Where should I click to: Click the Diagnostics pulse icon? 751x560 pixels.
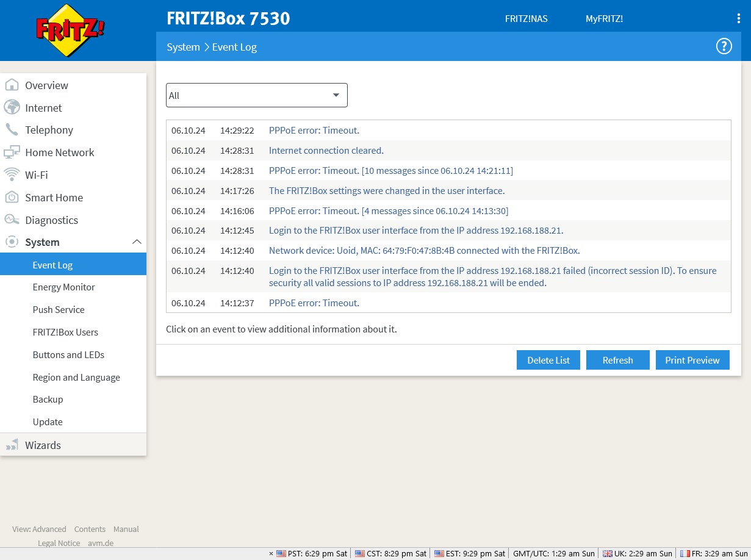pos(12,220)
